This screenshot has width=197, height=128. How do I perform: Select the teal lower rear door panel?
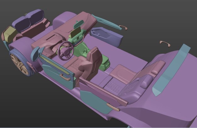(97, 102)
